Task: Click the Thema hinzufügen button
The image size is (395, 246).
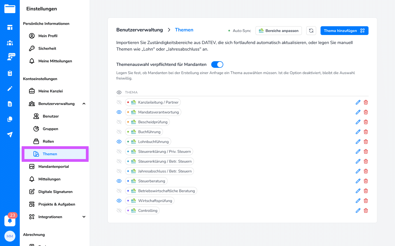Action: 344,31
